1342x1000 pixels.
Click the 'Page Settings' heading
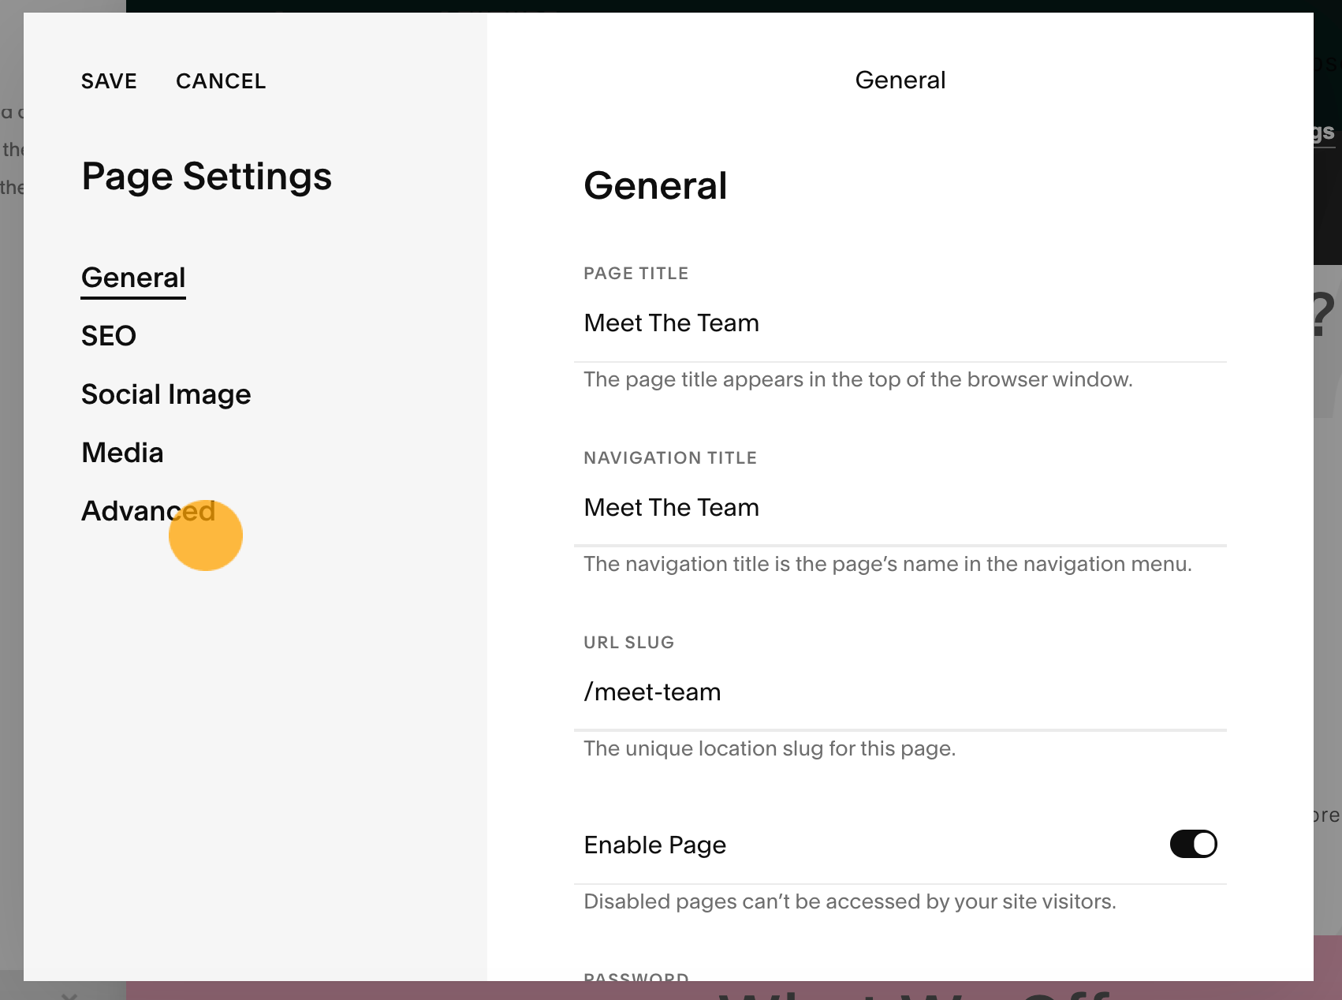(207, 177)
